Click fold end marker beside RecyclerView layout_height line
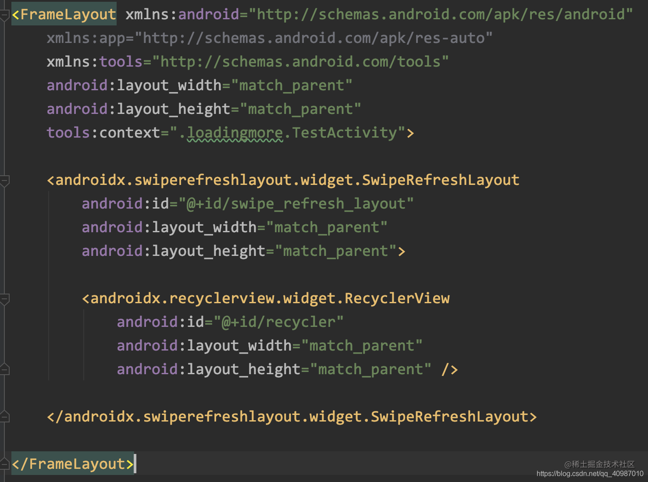The height and width of the screenshot is (482, 648). (4, 369)
